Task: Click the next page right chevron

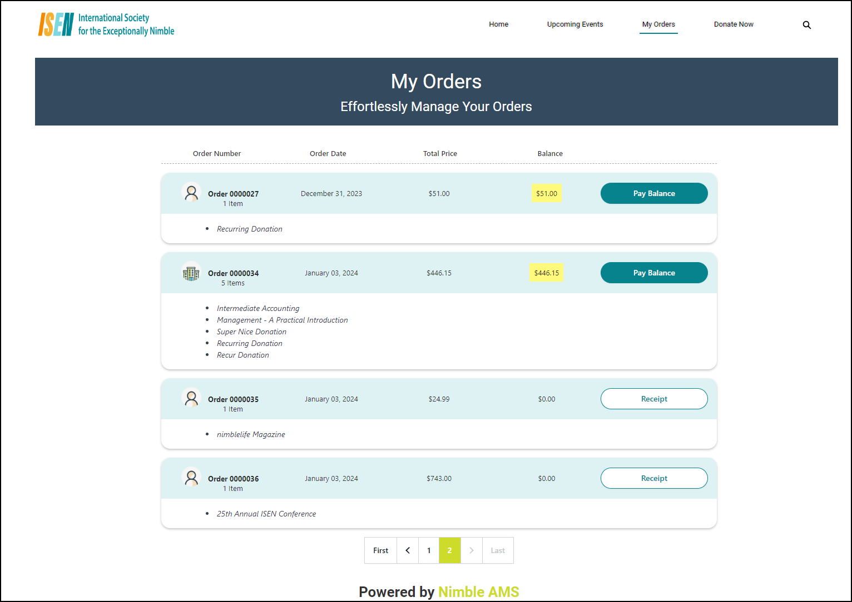Action: click(x=472, y=550)
